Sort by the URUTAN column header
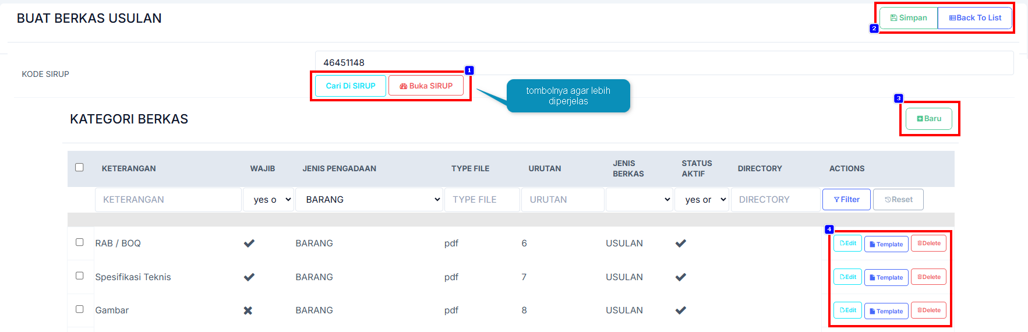1028x332 pixels. (545, 168)
